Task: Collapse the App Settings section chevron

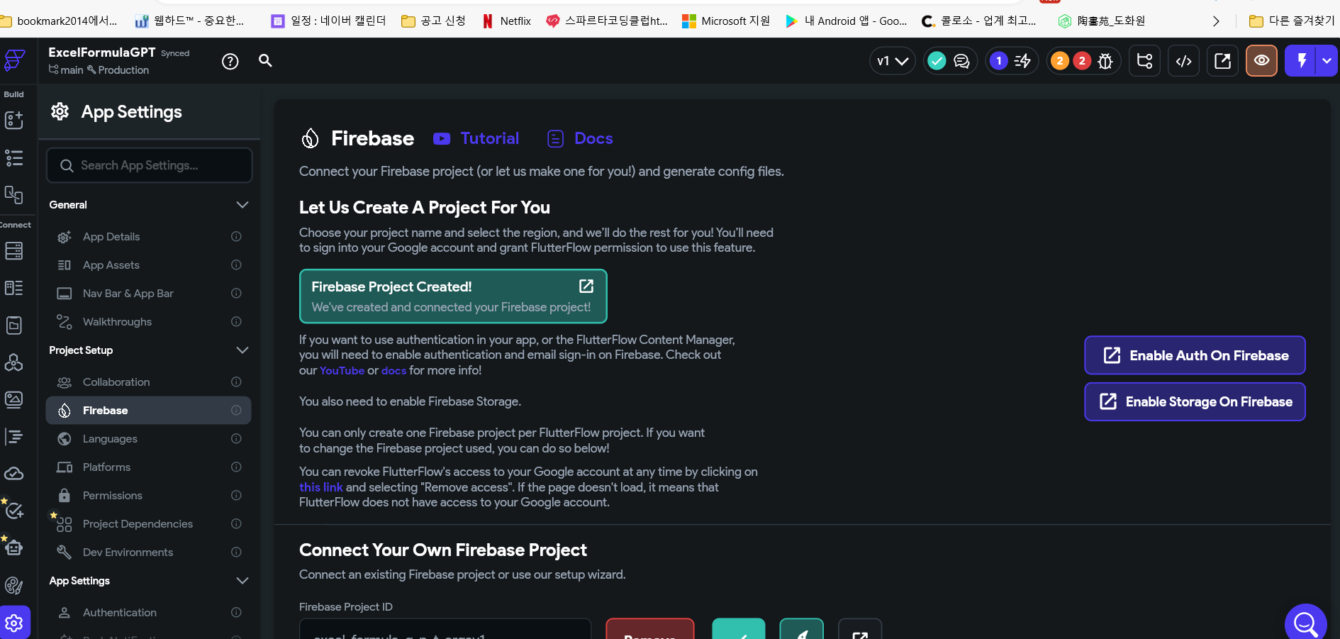Action: pos(242,581)
